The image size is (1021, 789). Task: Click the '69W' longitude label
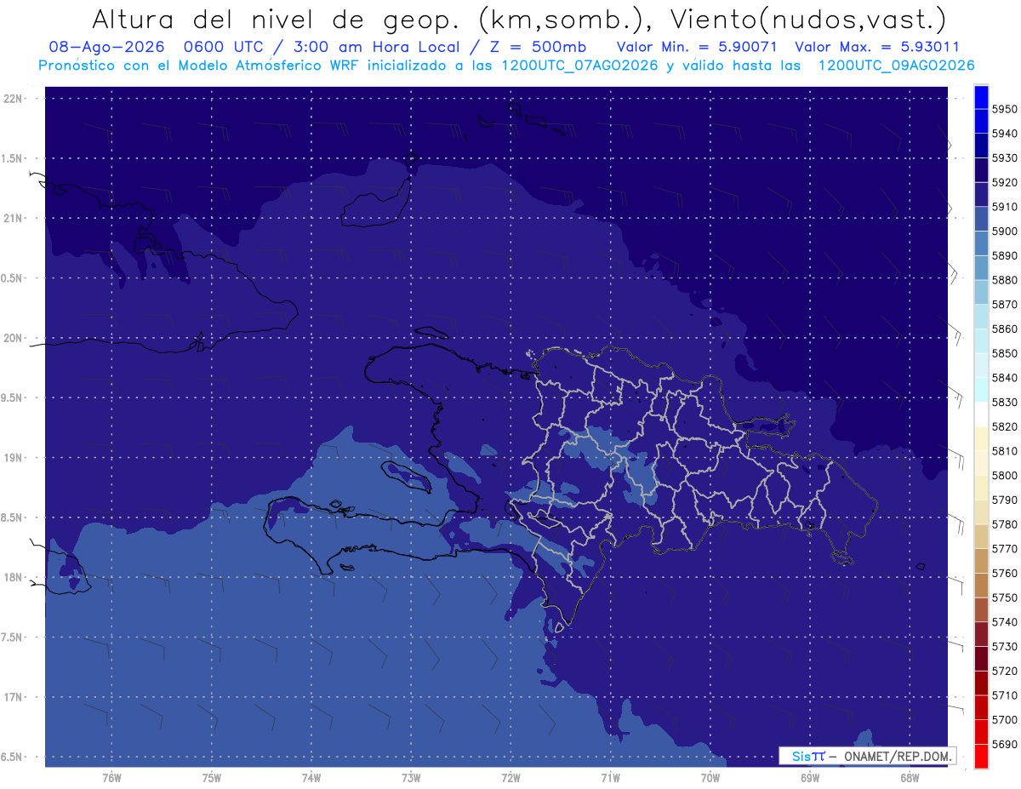click(x=809, y=777)
